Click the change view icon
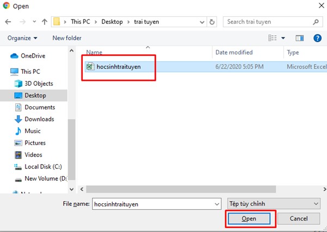This screenshot has width=327, height=232. (x=273, y=38)
